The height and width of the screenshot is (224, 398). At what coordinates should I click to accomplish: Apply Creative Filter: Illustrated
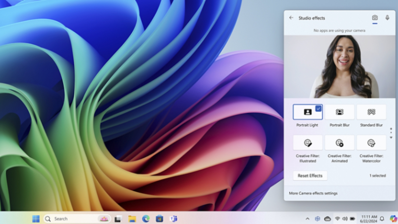click(x=308, y=143)
